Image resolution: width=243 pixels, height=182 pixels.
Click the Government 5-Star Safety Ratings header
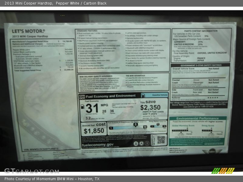pyautogui.click(x=200, y=65)
